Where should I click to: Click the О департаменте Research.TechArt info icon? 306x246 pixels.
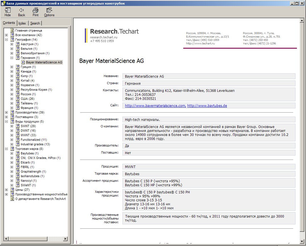pyautogui.click(x=12, y=199)
